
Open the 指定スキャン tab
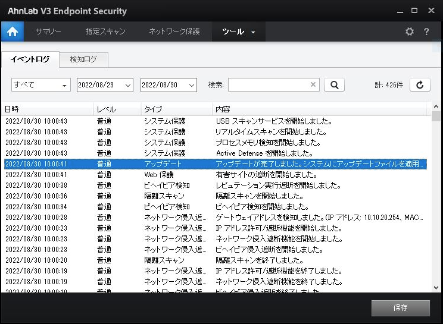pyautogui.click(x=105, y=32)
